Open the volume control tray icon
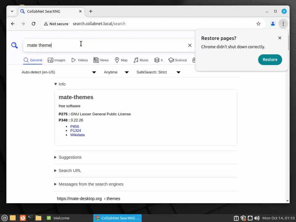 click(257, 218)
